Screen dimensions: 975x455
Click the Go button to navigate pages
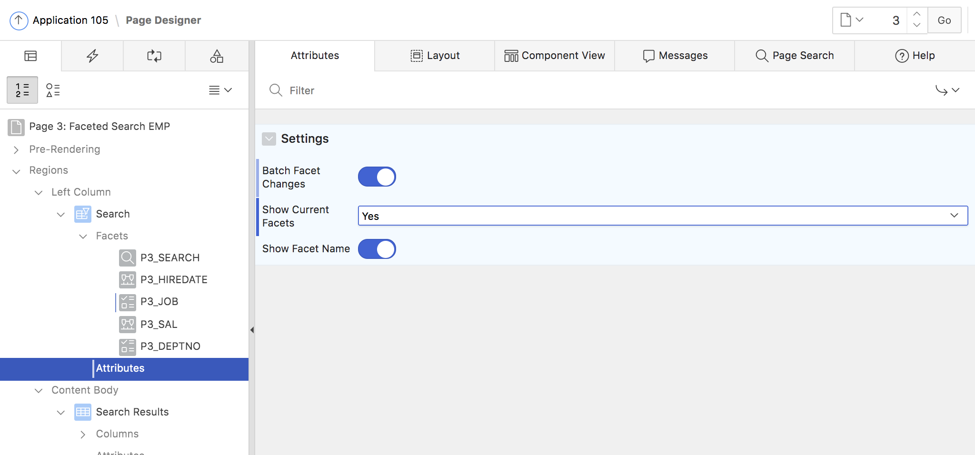pyautogui.click(x=945, y=20)
